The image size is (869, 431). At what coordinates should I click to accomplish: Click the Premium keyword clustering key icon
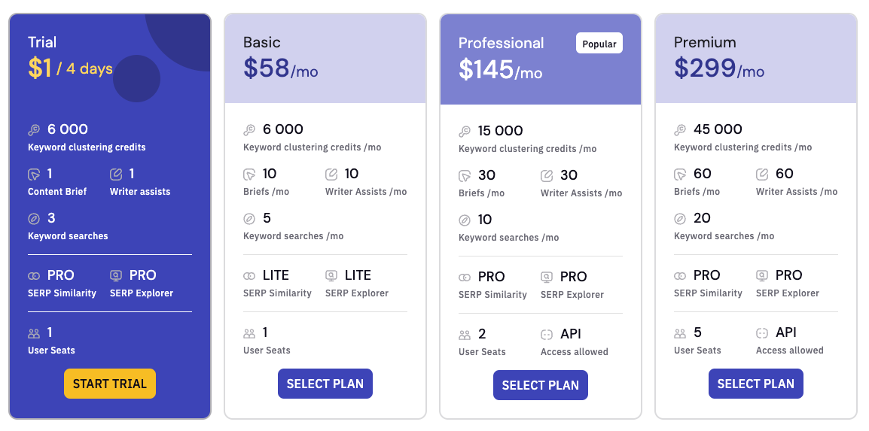coord(680,130)
